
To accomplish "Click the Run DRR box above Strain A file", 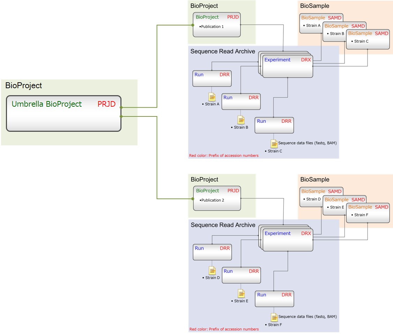I will click(212, 78).
